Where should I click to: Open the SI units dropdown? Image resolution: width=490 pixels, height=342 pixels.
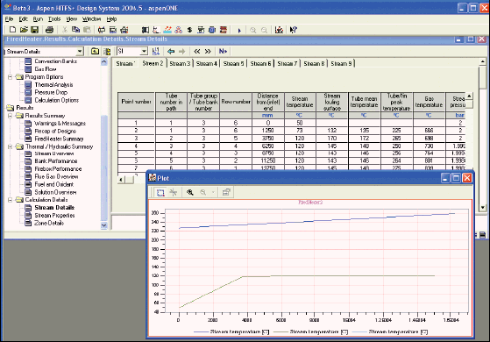point(144,51)
